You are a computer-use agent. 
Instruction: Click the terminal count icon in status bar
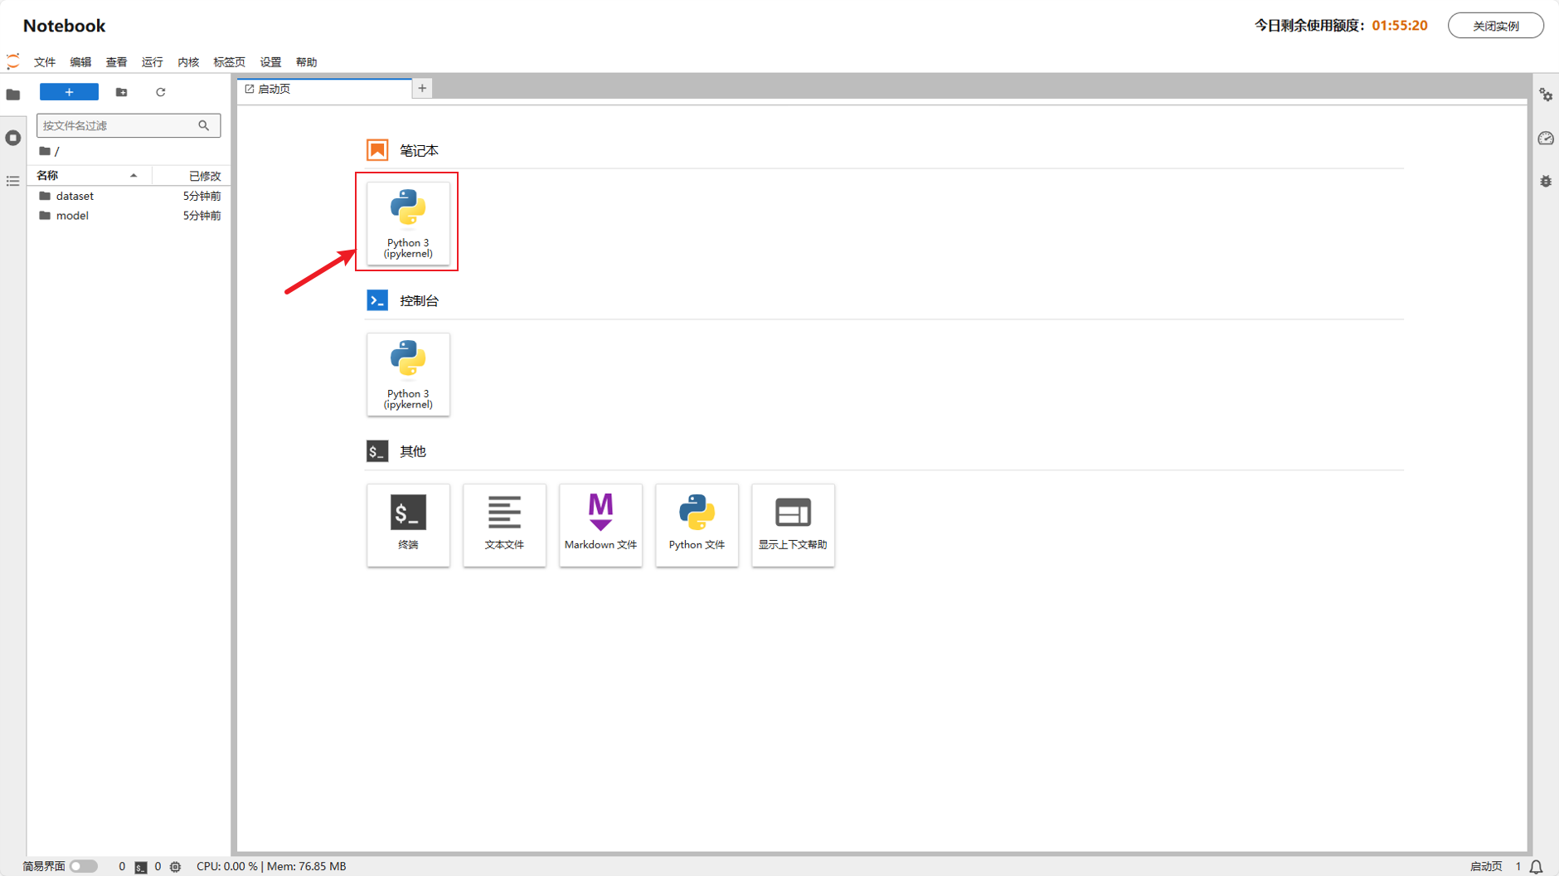pyautogui.click(x=140, y=867)
